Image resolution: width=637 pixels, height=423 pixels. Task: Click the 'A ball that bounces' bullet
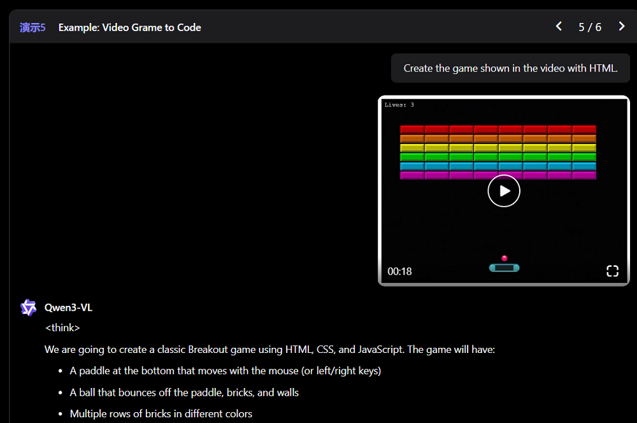(184, 392)
